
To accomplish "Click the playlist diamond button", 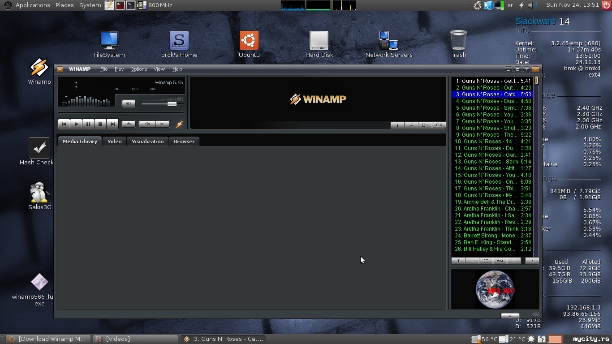I will click(x=532, y=261).
